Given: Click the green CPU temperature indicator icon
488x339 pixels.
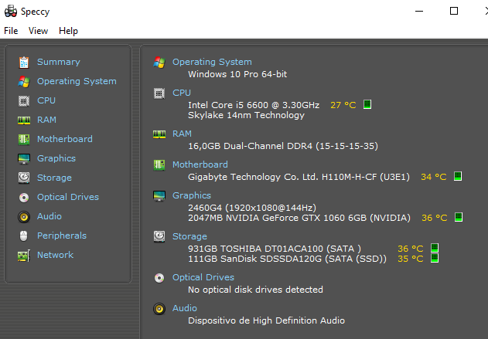Looking at the screenshot, I should [x=367, y=104].
